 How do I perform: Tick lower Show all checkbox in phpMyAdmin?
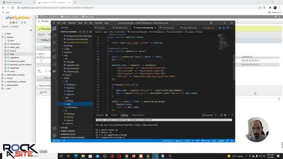[42, 78]
